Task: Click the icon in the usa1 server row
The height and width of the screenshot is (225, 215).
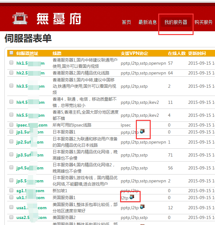Action: coord(142,207)
